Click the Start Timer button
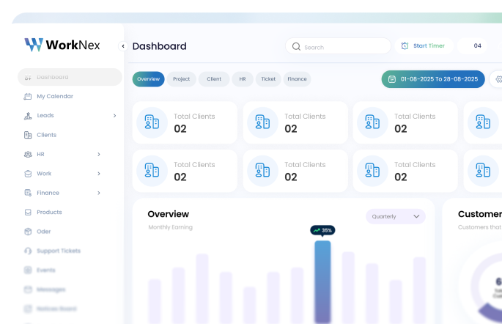This screenshot has height=324, width=502. (x=423, y=45)
